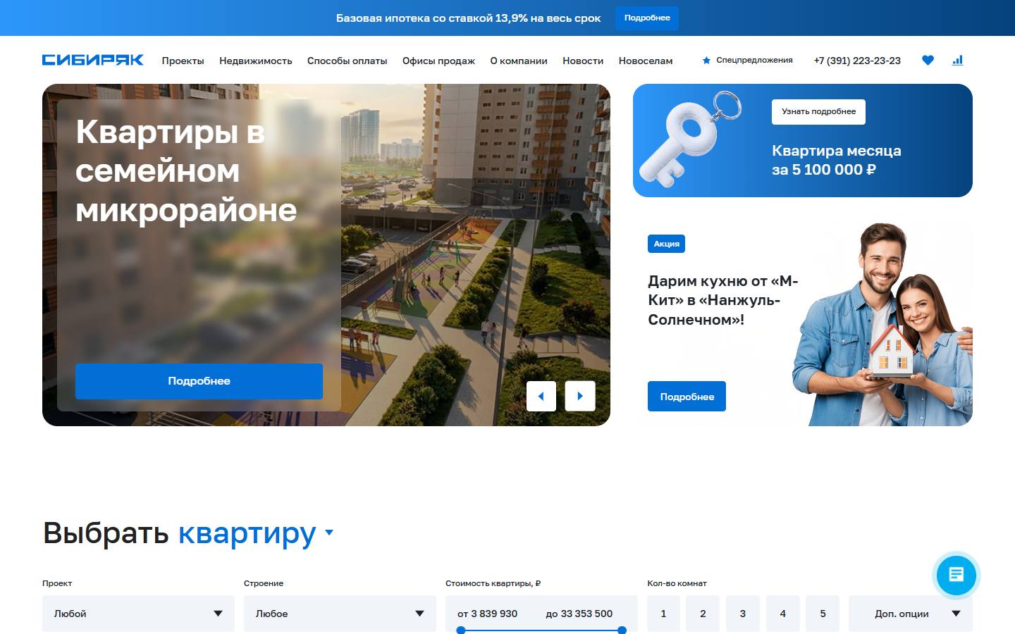Screen dimensions: 1015x634
Task: Open Новости menu
Action: click(x=583, y=61)
